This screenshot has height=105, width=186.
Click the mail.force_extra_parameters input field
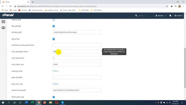77,45
